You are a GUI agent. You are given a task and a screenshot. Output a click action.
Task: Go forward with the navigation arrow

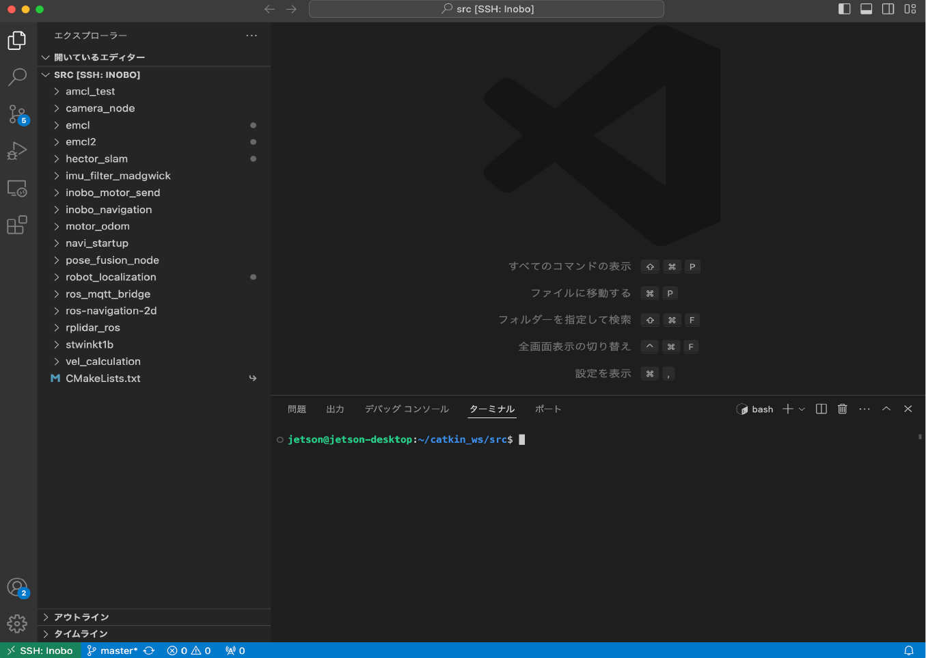tap(291, 9)
